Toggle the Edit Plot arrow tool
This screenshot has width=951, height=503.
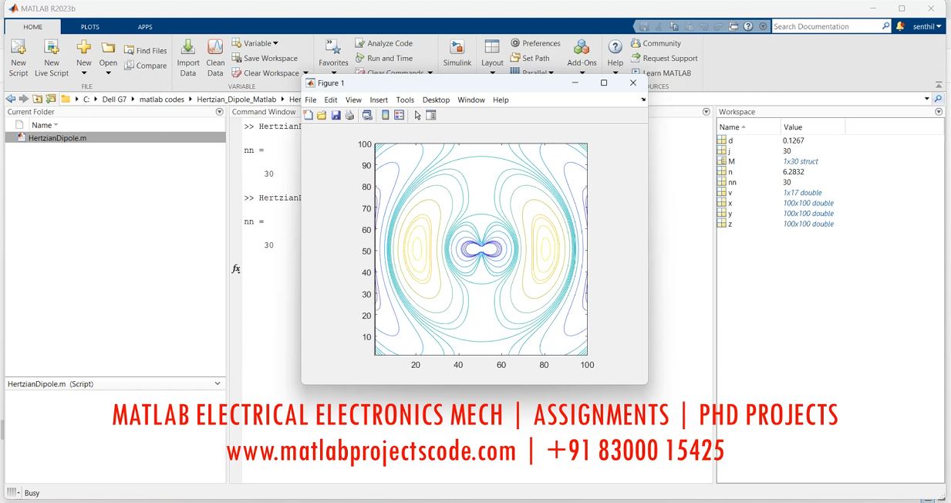417,116
